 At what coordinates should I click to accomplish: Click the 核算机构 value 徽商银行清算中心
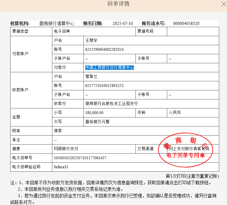[57, 24]
